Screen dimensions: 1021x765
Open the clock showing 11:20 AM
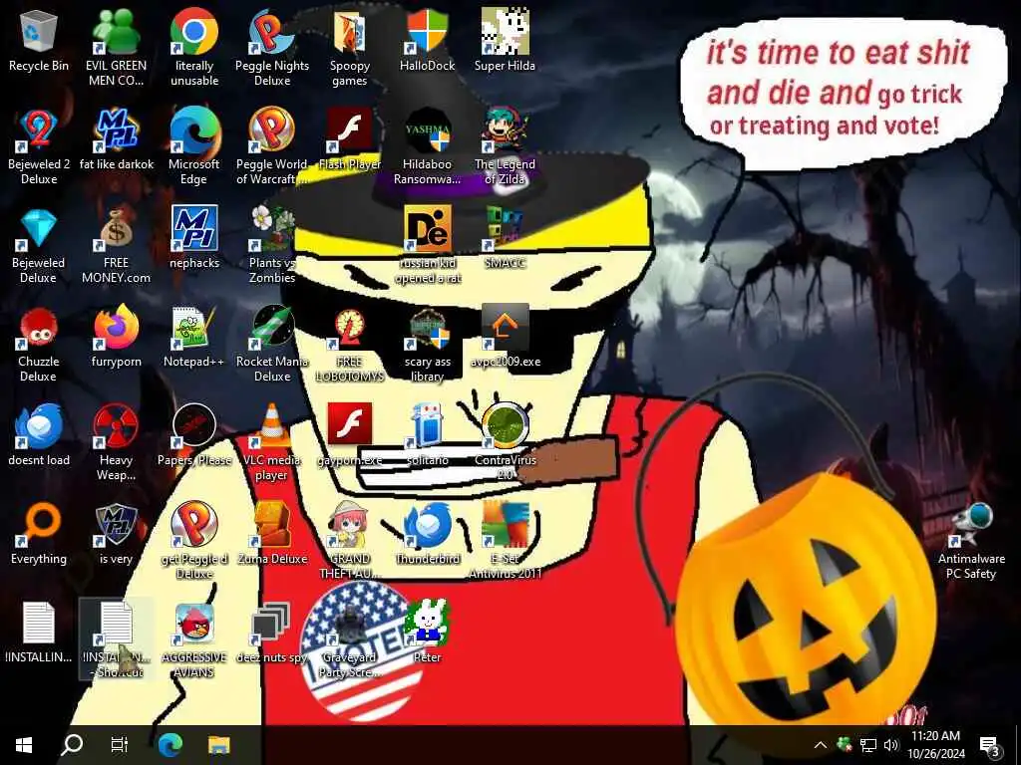[935, 745]
